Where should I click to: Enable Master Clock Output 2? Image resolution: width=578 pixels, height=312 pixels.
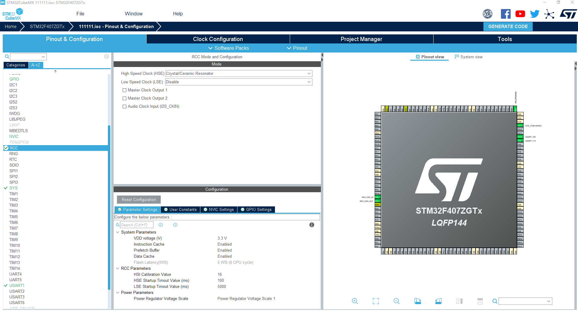[124, 98]
